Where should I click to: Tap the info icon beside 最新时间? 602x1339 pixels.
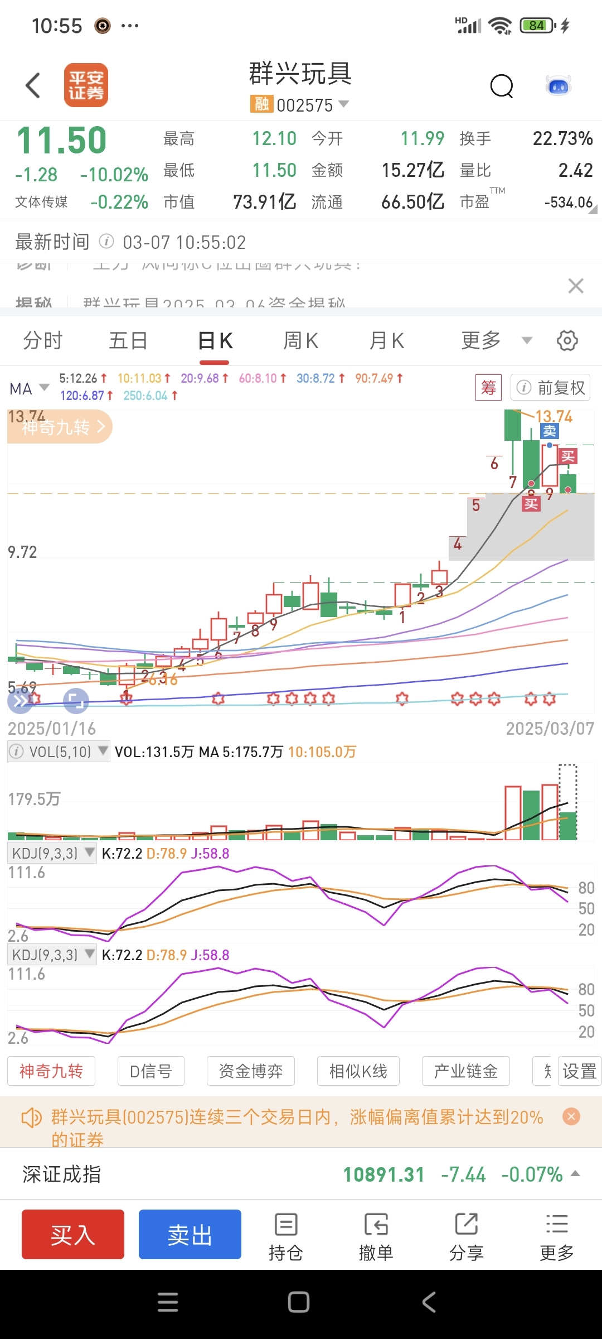pyautogui.click(x=106, y=242)
